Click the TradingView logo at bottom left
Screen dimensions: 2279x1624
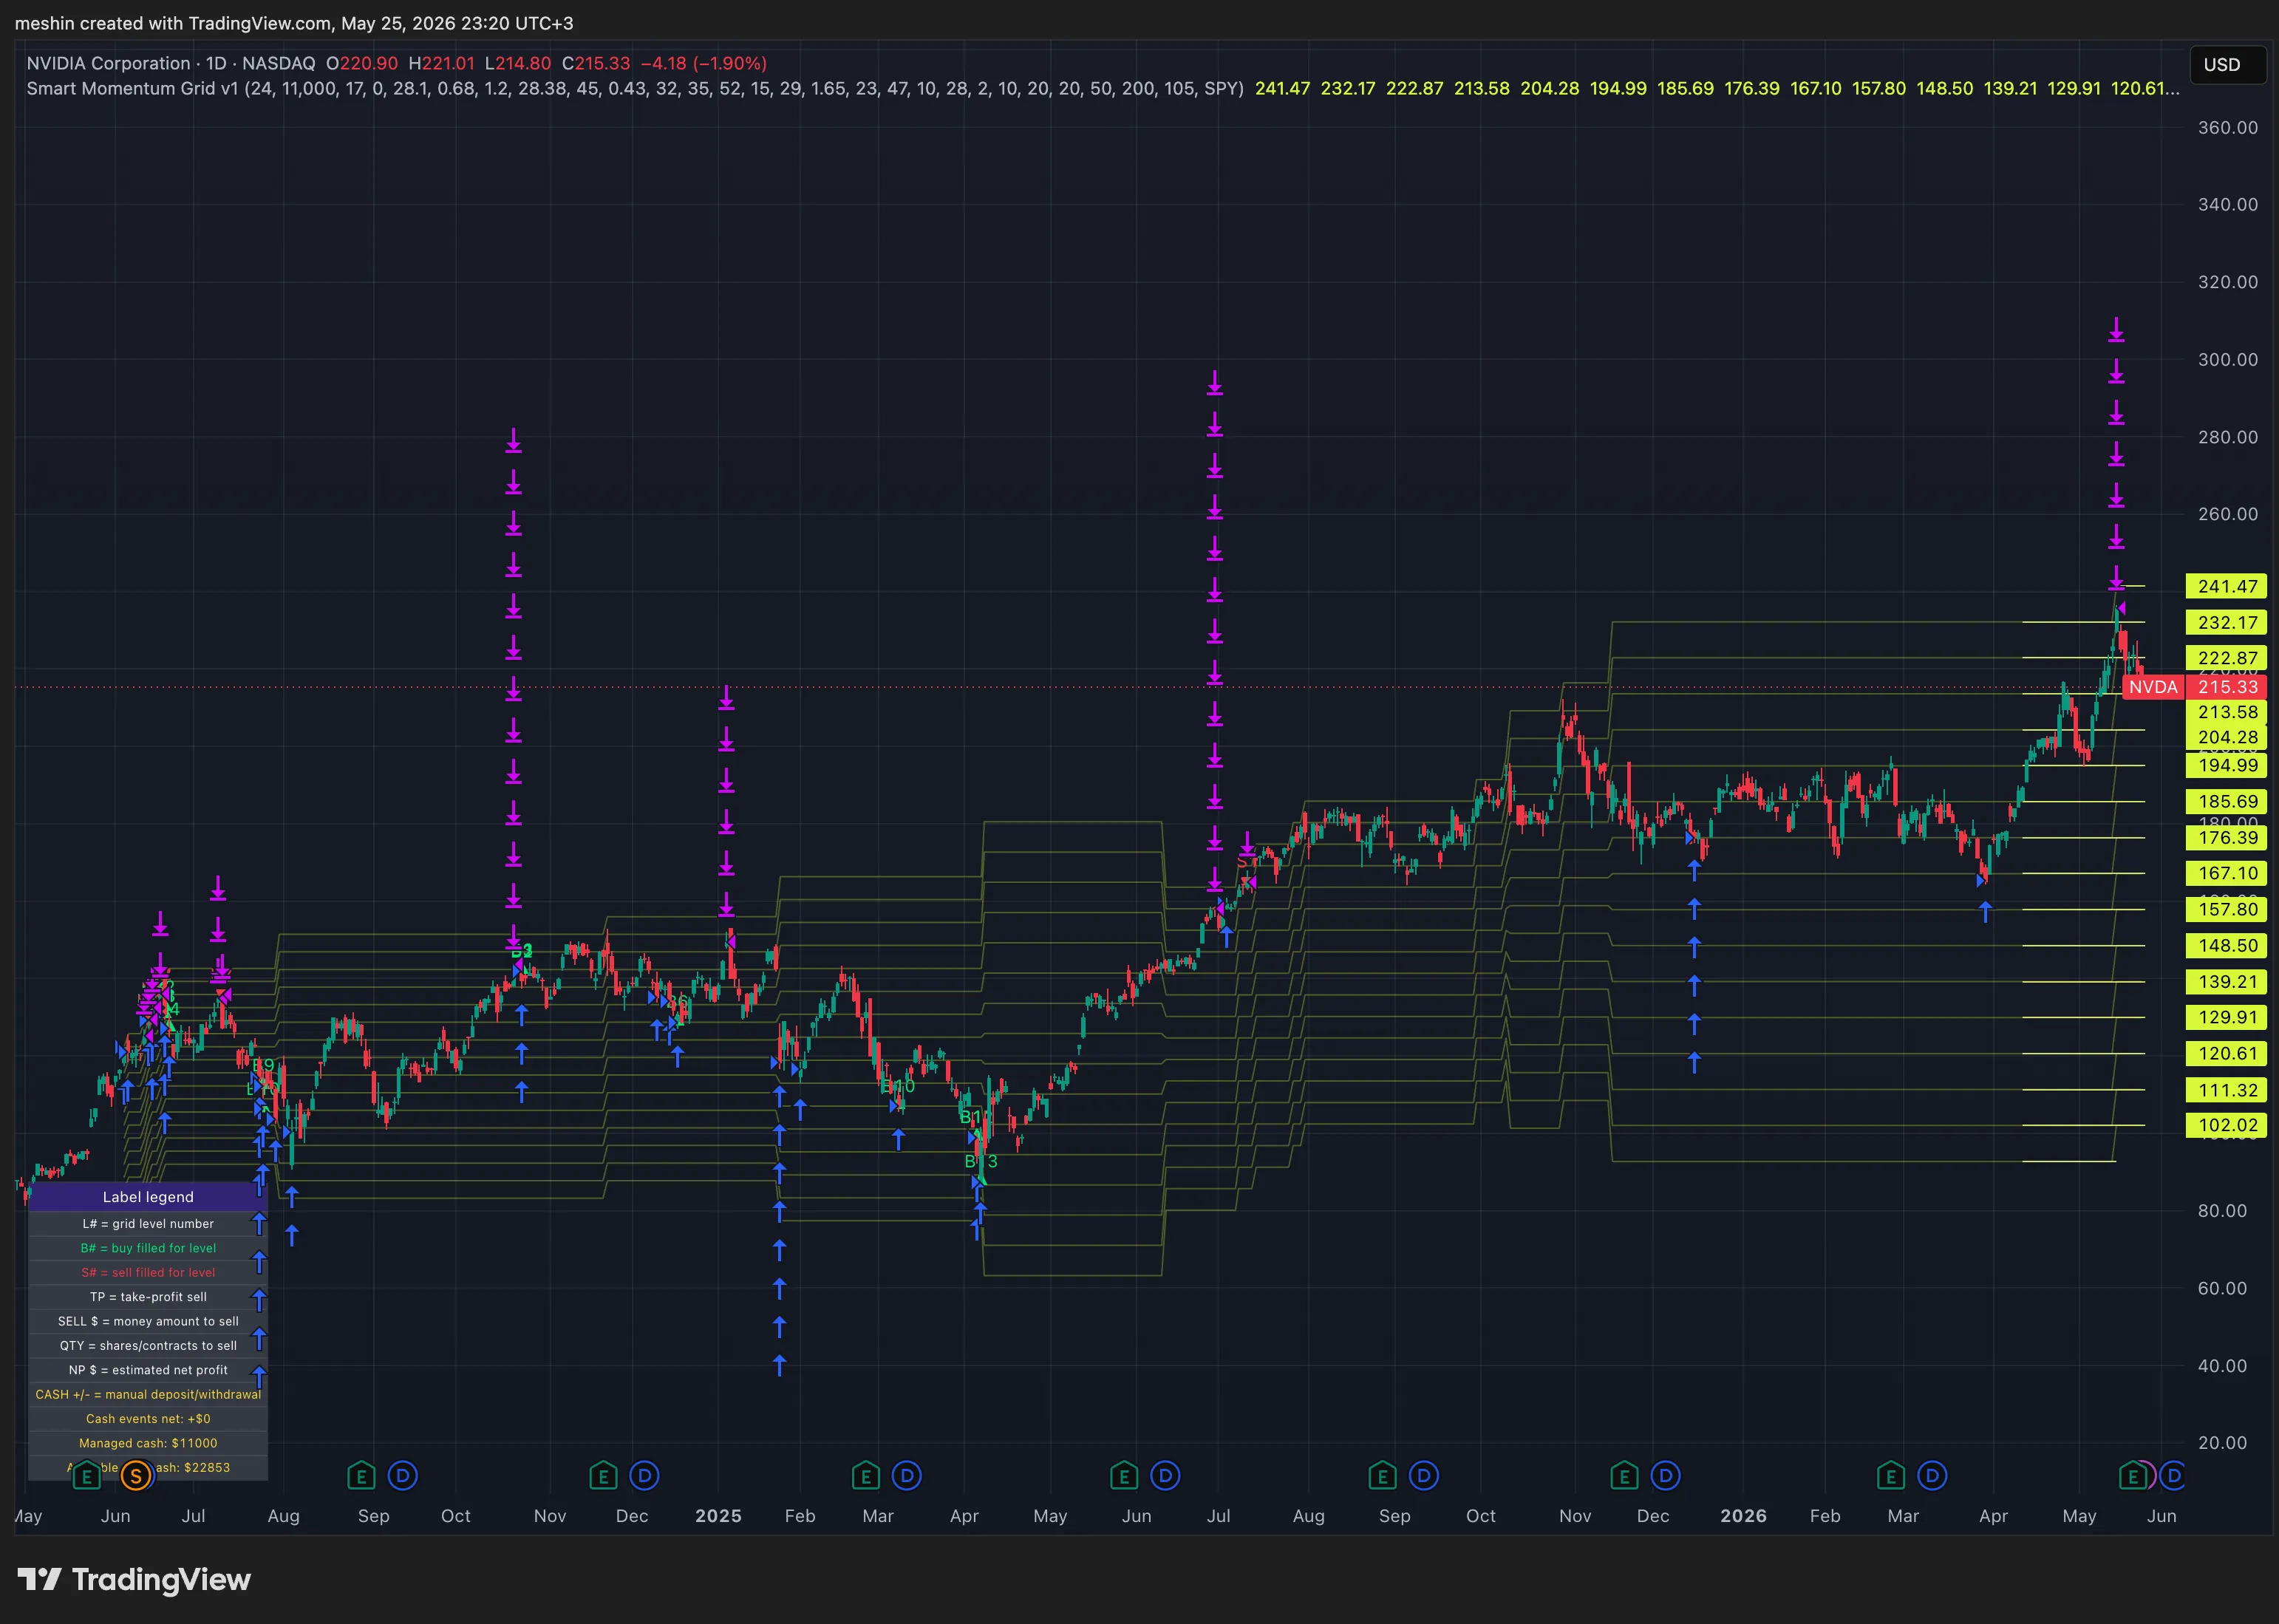point(134,1580)
